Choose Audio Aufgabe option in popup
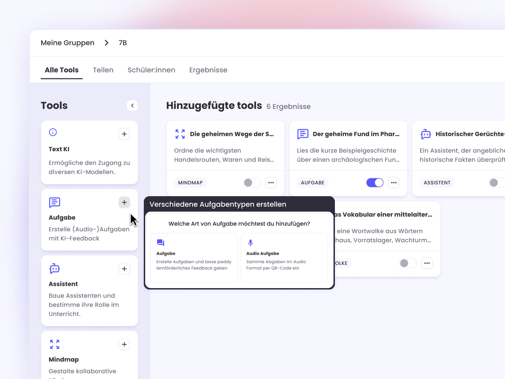 pyautogui.click(x=284, y=258)
